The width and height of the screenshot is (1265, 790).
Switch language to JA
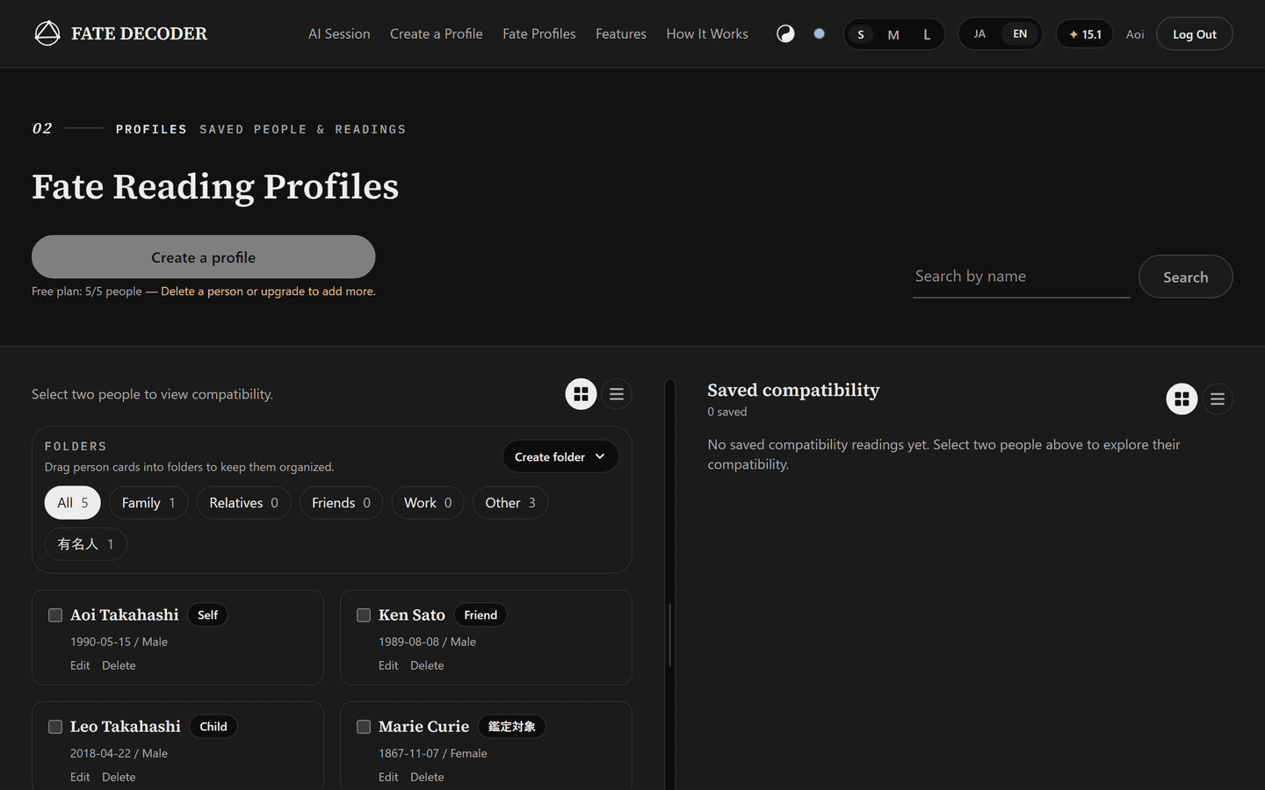(979, 34)
